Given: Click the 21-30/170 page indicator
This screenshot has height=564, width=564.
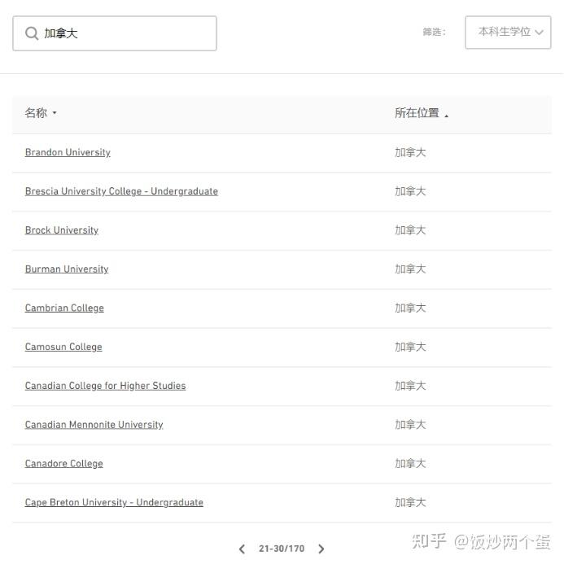Looking at the screenshot, I should [x=282, y=549].
